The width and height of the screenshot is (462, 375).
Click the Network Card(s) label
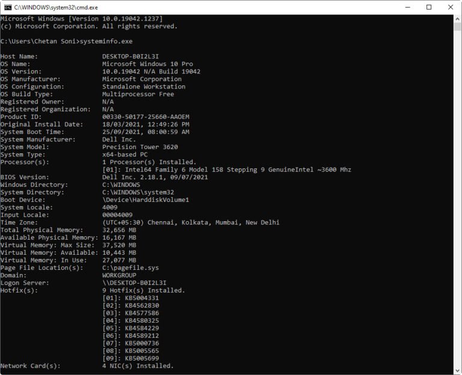pos(30,366)
